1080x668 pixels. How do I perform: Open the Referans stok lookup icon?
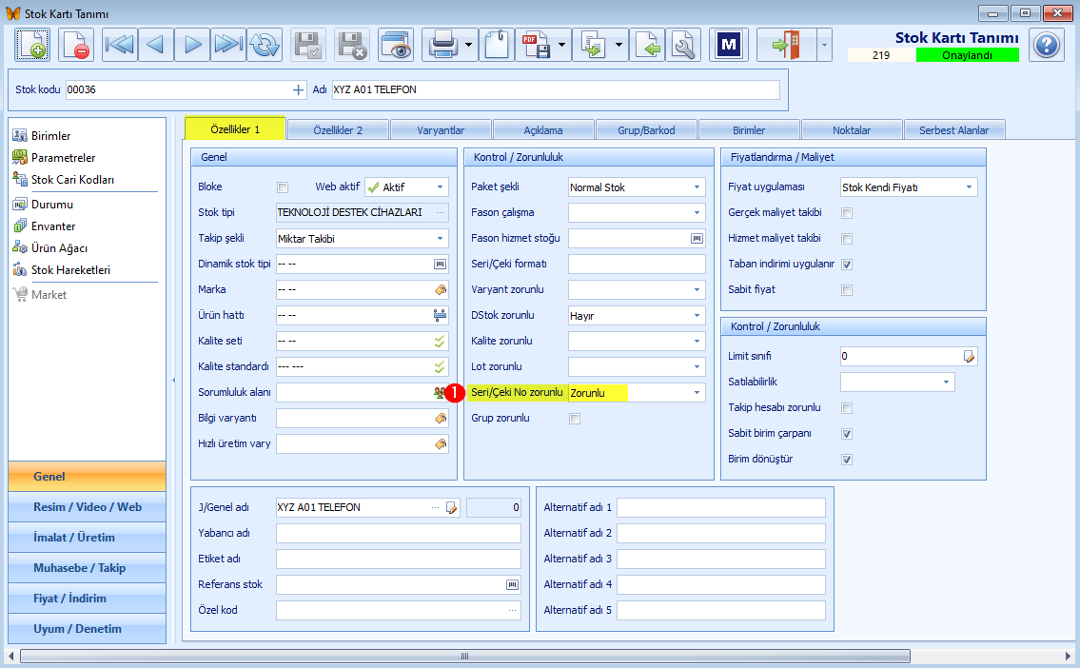(513, 584)
